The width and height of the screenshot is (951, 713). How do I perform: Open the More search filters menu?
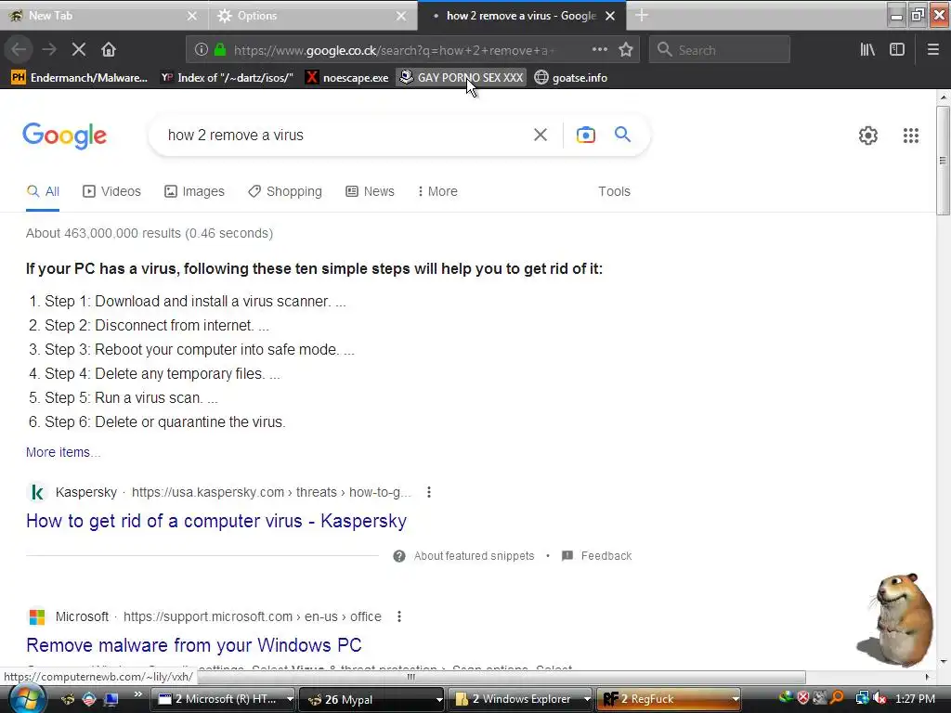[x=437, y=191]
